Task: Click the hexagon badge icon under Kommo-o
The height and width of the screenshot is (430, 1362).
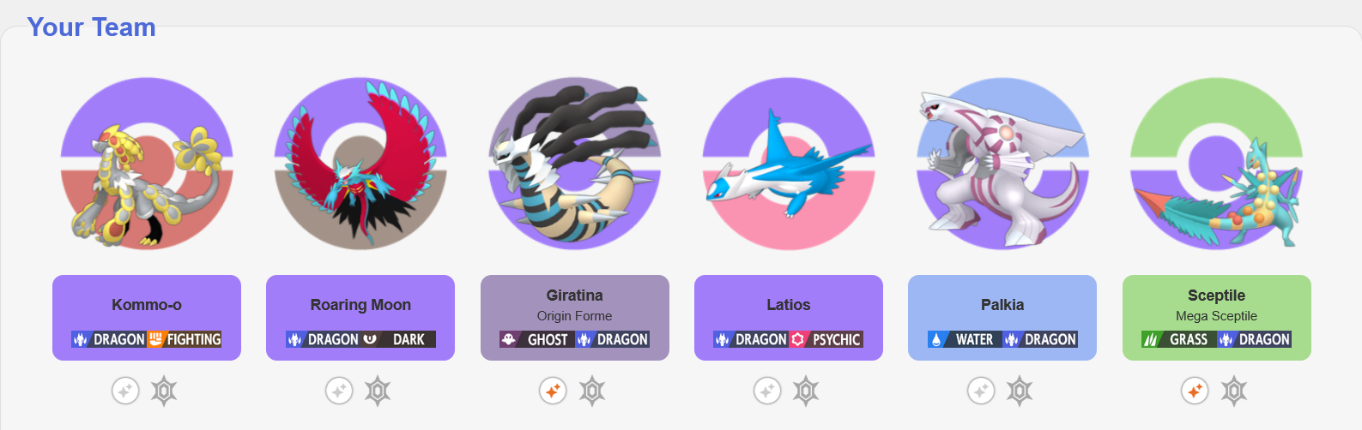Action: coord(164,391)
